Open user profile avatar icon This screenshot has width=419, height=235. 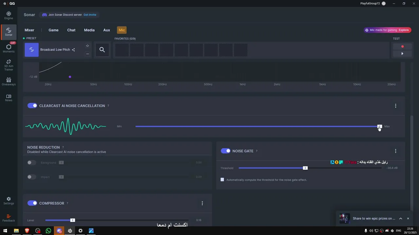[x=384, y=3]
